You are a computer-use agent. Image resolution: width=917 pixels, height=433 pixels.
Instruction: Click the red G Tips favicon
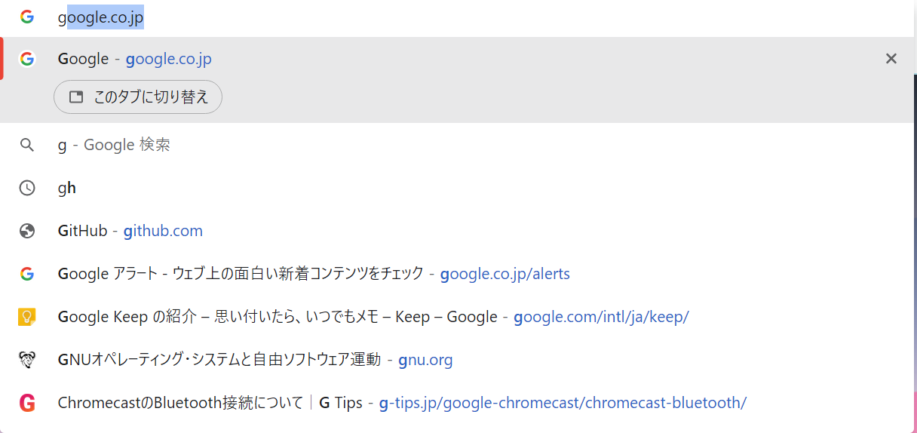[27, 403]
